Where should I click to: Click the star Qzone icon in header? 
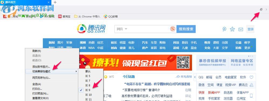pos(232,29)
